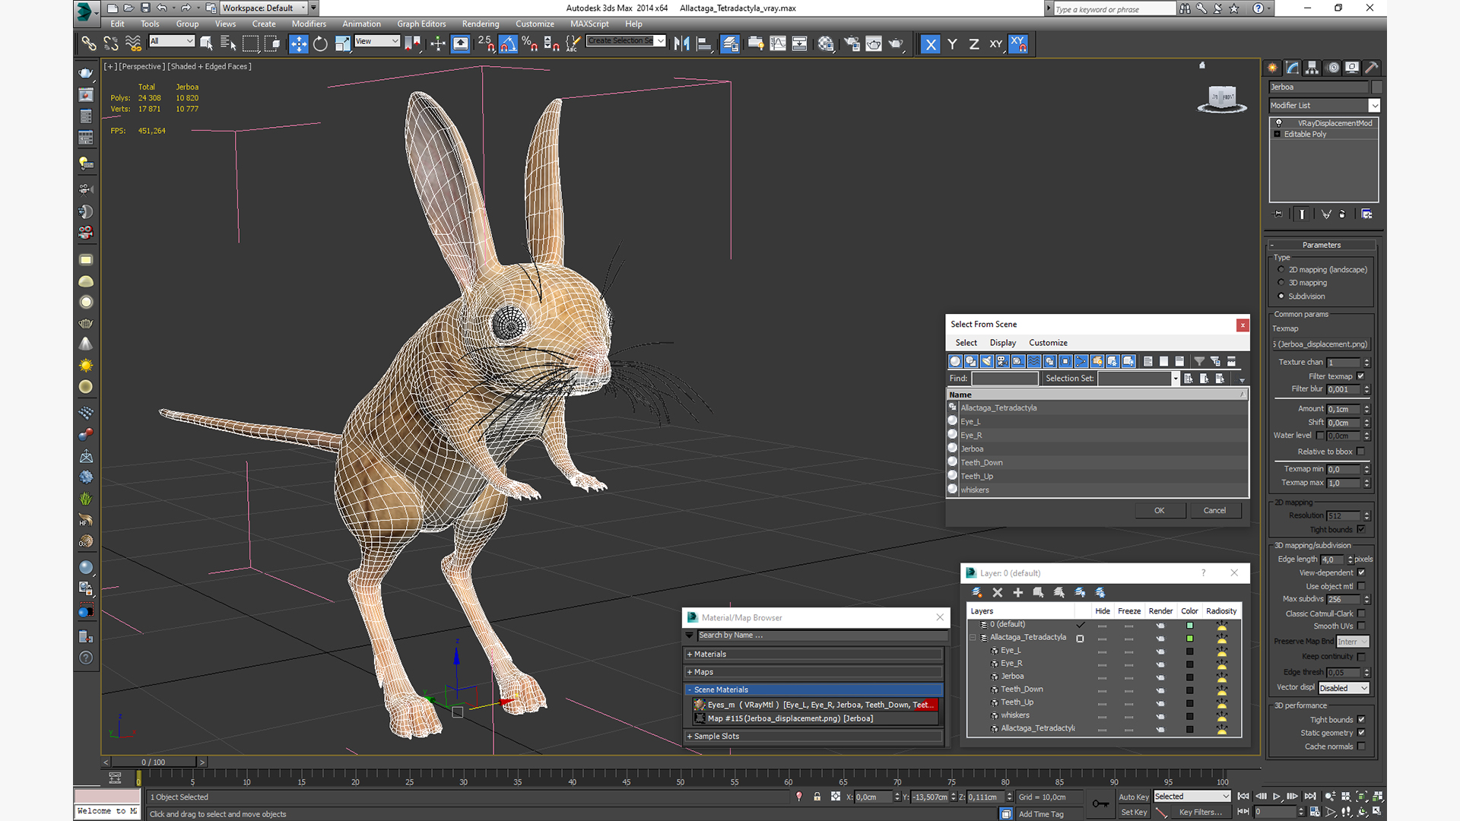Delete highlighted layer in Layer dialog
Viewport: 1460px width, 821px height.
(998, 592)
